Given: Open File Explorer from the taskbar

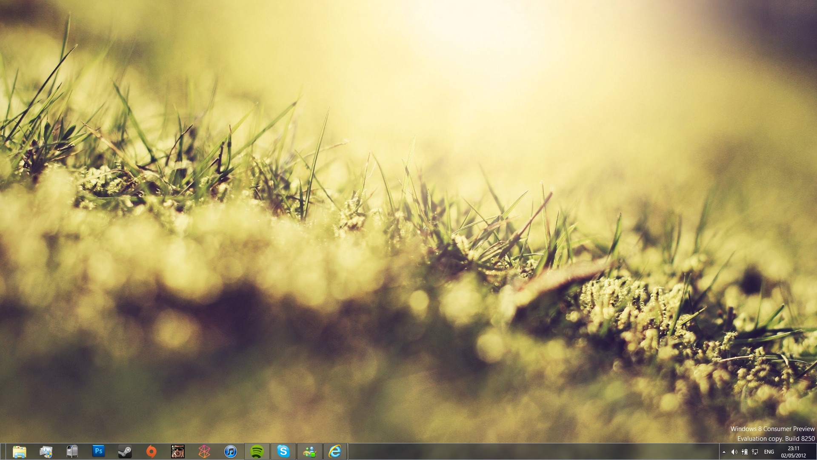Looking at the screenshot, I should (20, 451).
